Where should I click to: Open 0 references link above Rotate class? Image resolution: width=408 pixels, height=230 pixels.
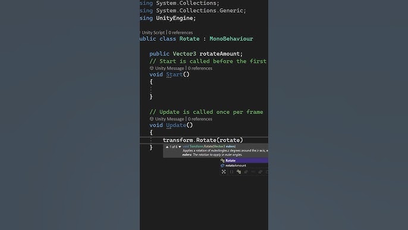pos(181,33)
